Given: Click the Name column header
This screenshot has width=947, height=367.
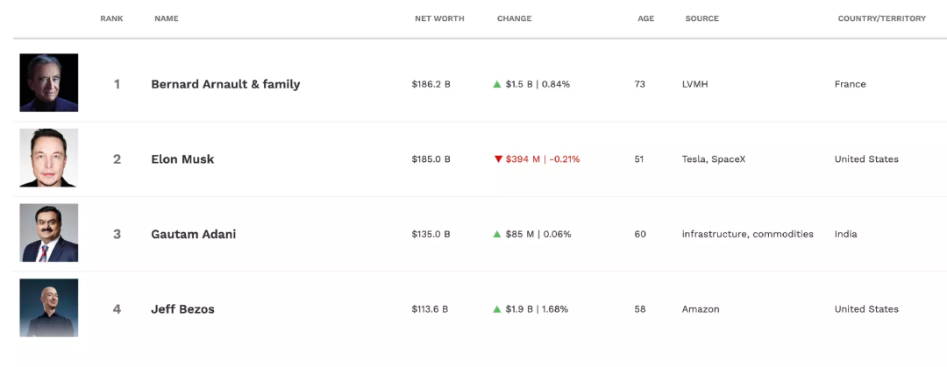Looking at the screenshot, I should point(166,18).
